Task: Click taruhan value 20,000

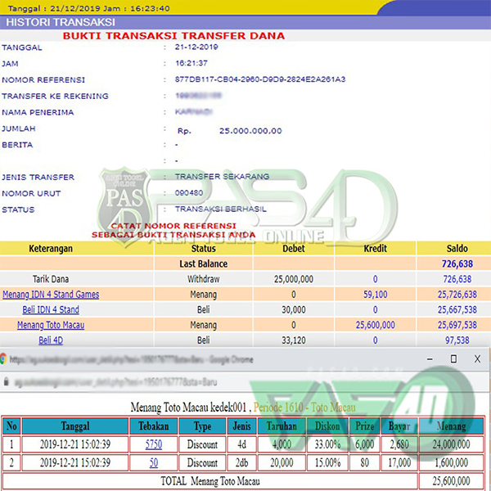Action: 282,463
